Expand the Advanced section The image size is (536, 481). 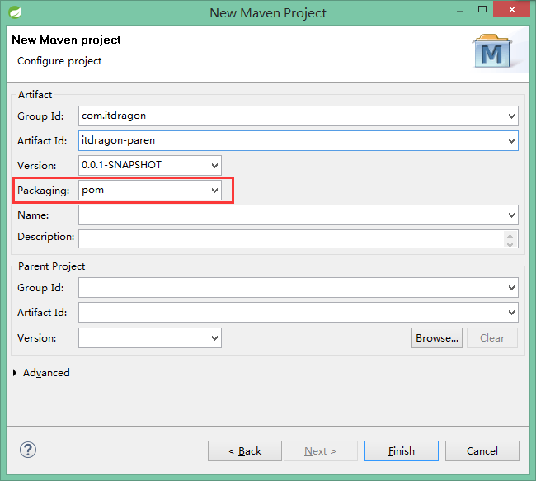click(x=15, y=373)
